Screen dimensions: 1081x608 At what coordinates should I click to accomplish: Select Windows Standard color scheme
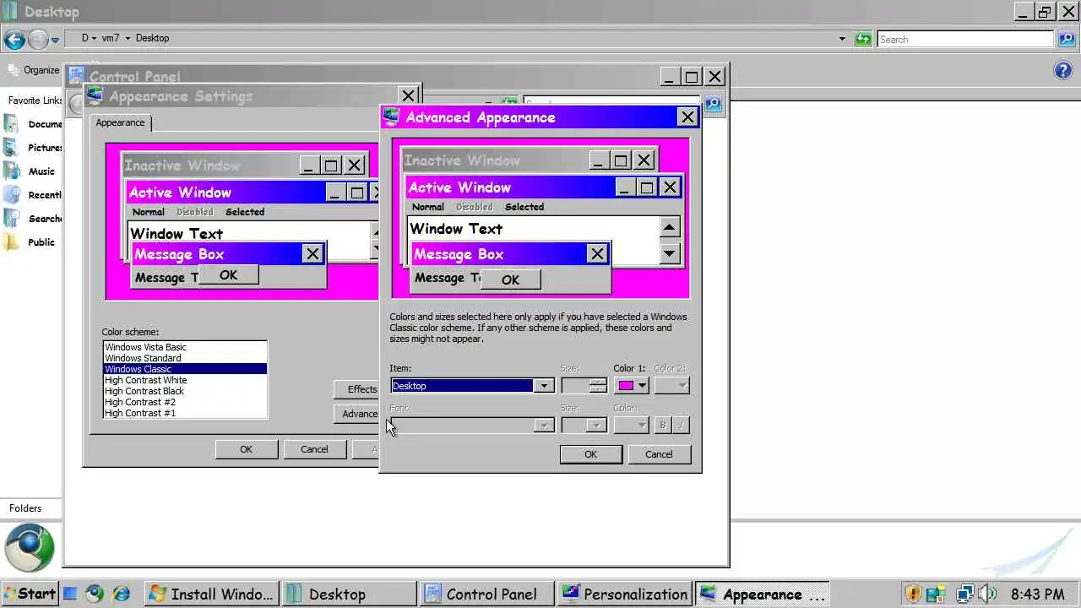point(185,358)
